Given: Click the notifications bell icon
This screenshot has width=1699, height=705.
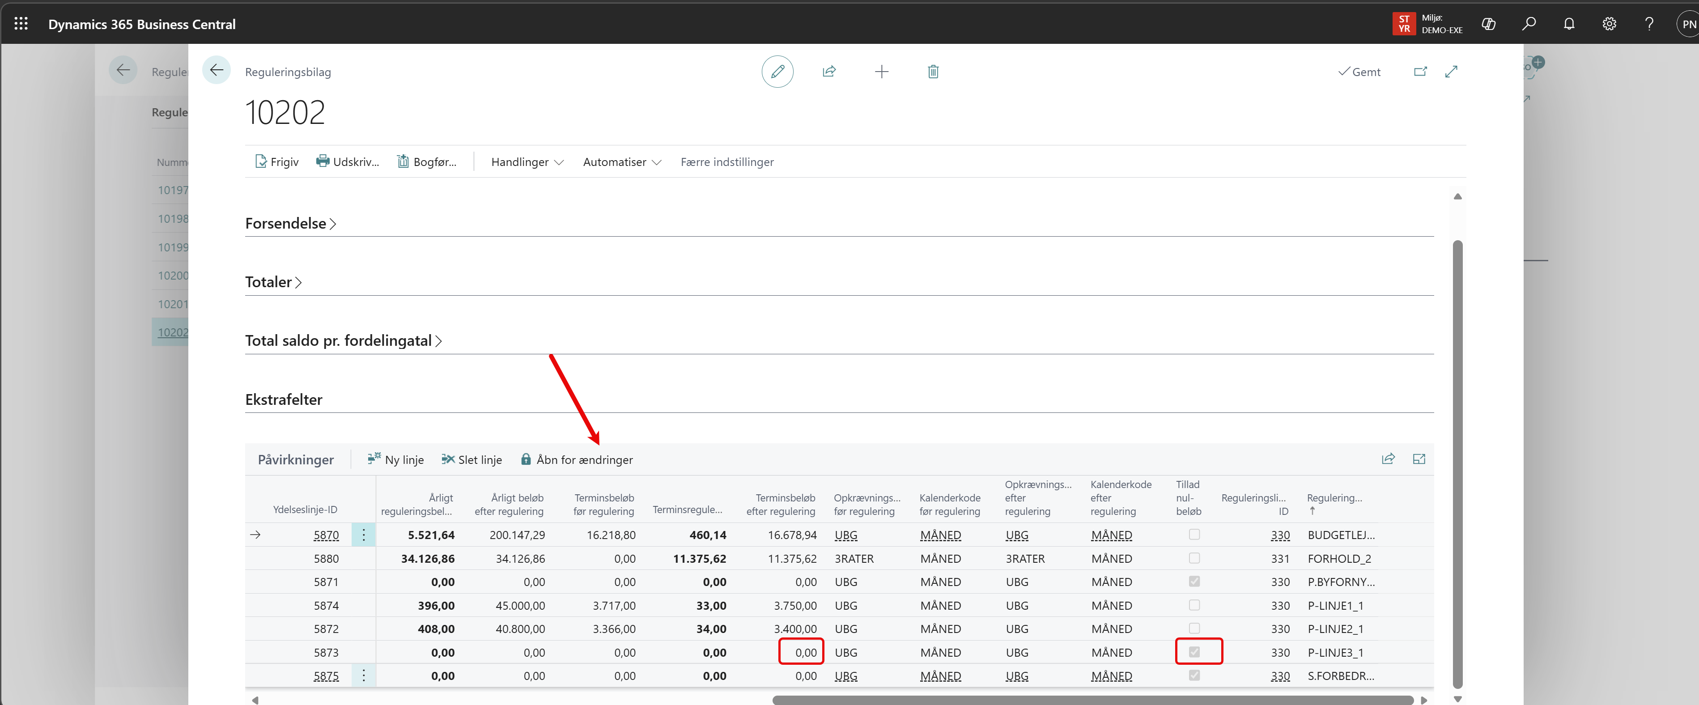Looking at the screenshot, I should [x=1568, y=24].
